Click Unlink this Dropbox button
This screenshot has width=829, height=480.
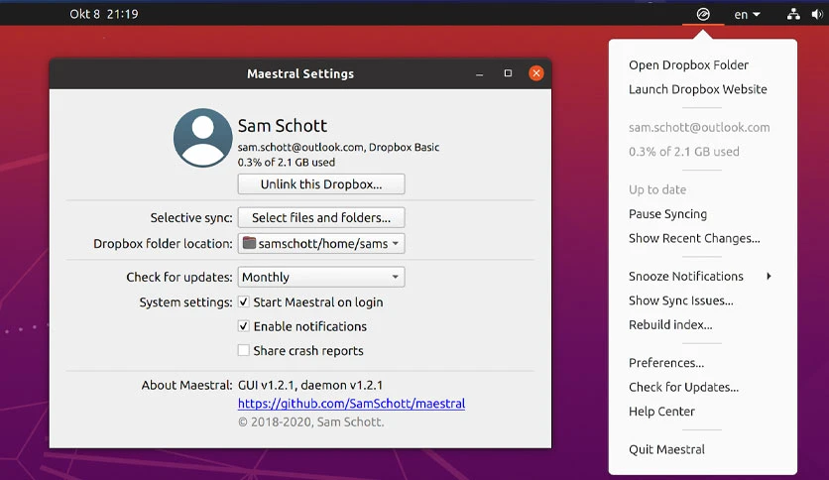pyautogui.click(x=321, y=183)
